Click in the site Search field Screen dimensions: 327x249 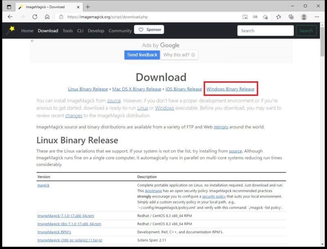265,31
